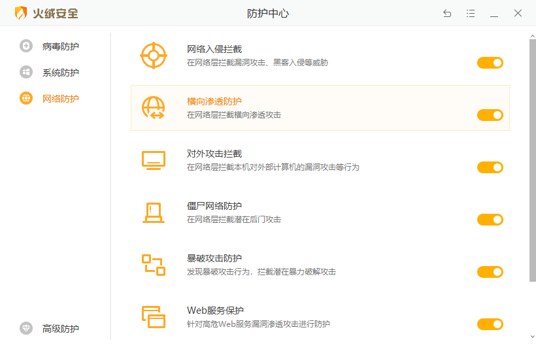Screen dimensions: 536x353
Task: Click the network intrusion target icon
Action: [154, 56]
